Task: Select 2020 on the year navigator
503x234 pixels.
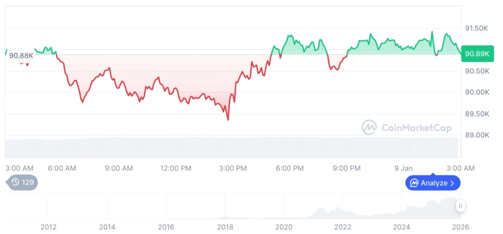Action: (x=284, y=226)
